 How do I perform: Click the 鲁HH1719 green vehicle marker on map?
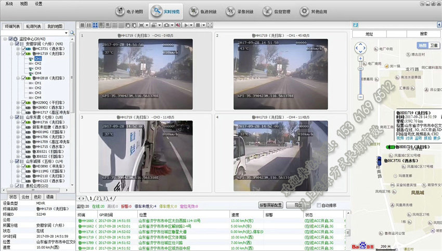[x=391, y=147]
